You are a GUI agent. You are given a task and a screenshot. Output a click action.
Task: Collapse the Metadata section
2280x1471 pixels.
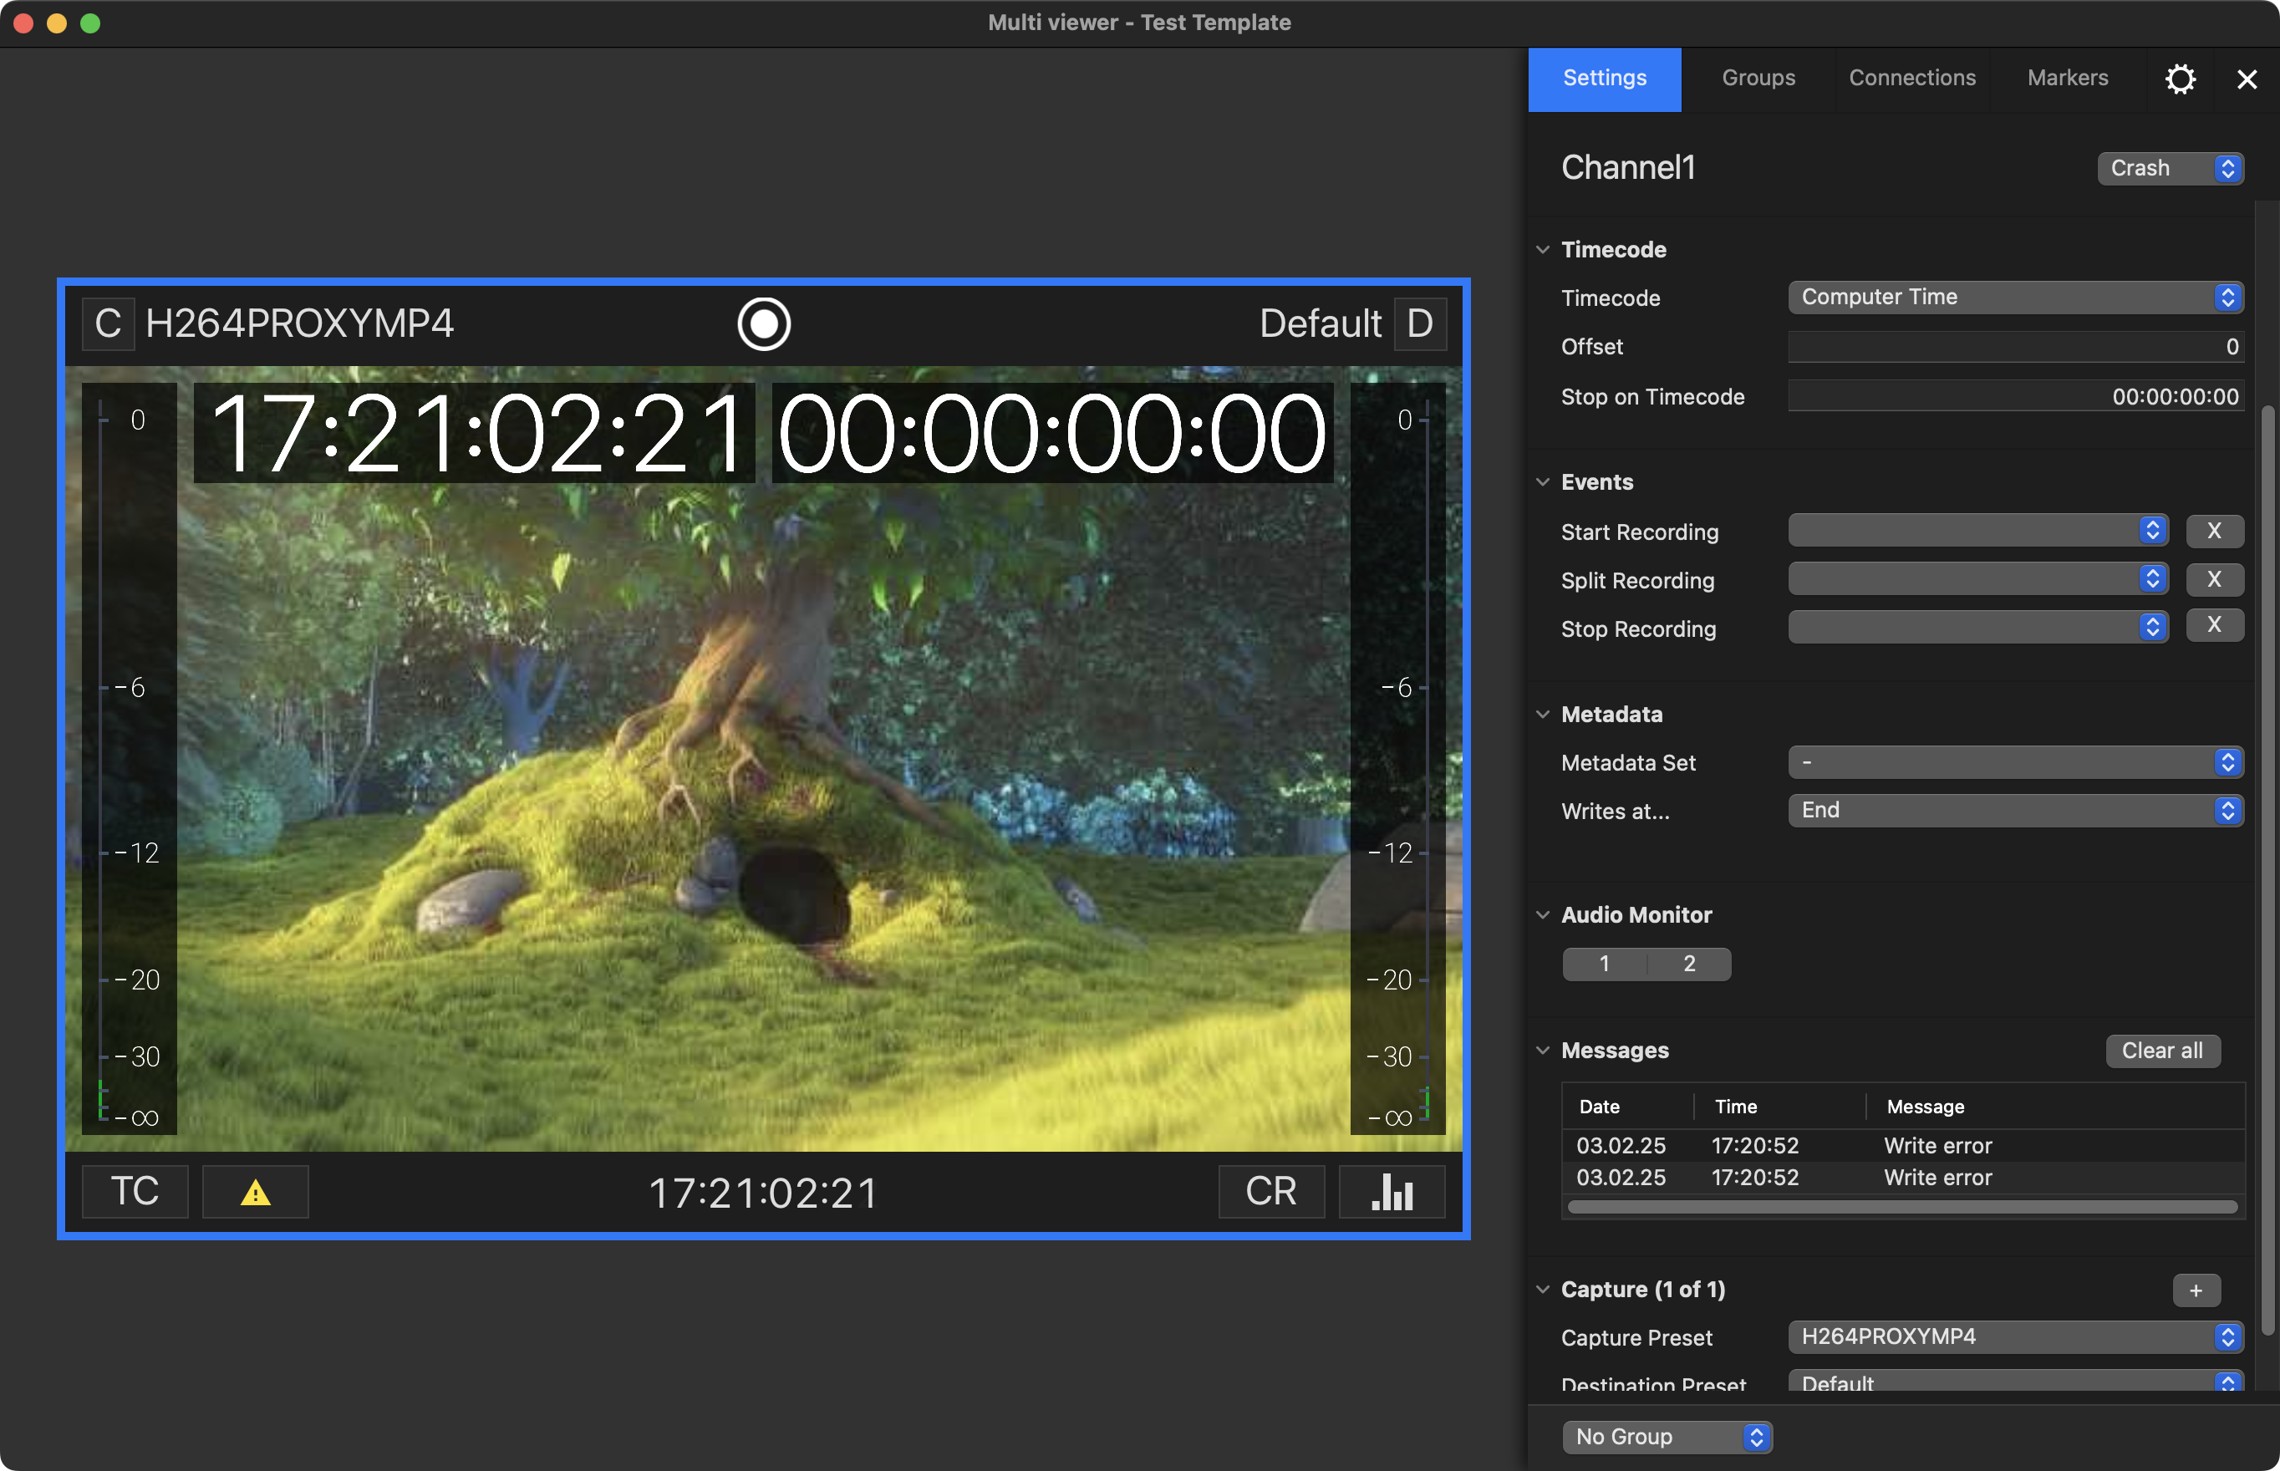click(x=1543, y=714)
